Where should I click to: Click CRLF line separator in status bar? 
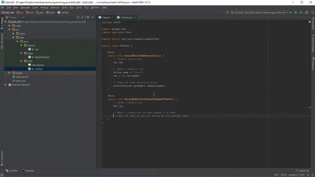pyautogui.click(x=283, y=175)
